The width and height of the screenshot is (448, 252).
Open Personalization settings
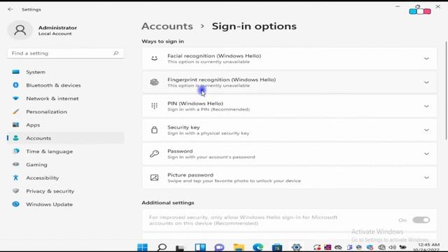[x=66, y=112]
